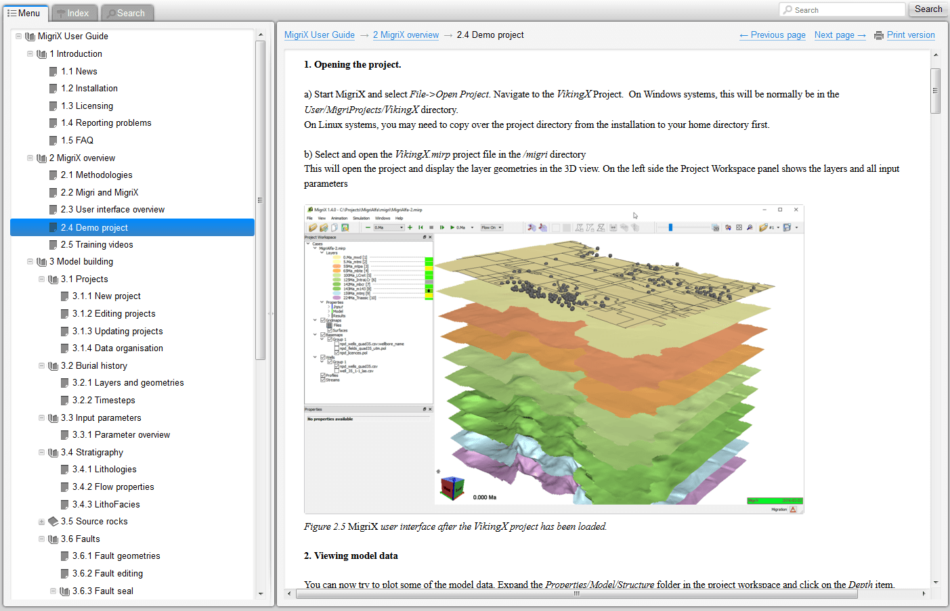Click the navigation tree scrollbar down arrow
This screenshot has height=611, width=950.
coord(261,593)
